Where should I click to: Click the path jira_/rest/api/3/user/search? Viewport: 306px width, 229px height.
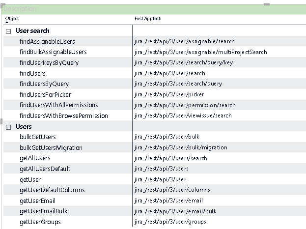[170, 73]
